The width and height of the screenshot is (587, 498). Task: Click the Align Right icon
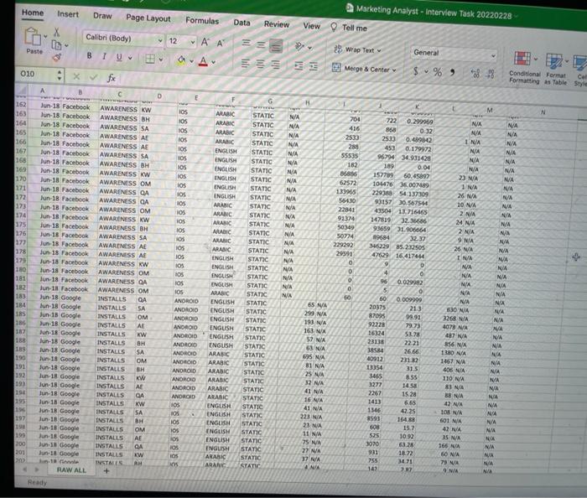[275, 65]
